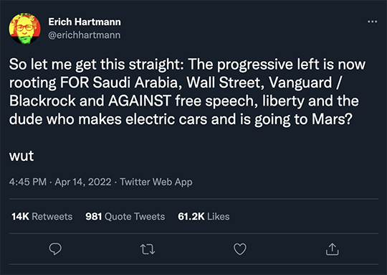The image size is (387, 275).
Task: Click the 'wut' line of the tweet
Action: (21, 156)
